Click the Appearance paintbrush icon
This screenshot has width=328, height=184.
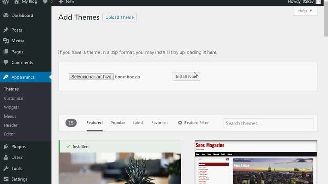[6, 77]
